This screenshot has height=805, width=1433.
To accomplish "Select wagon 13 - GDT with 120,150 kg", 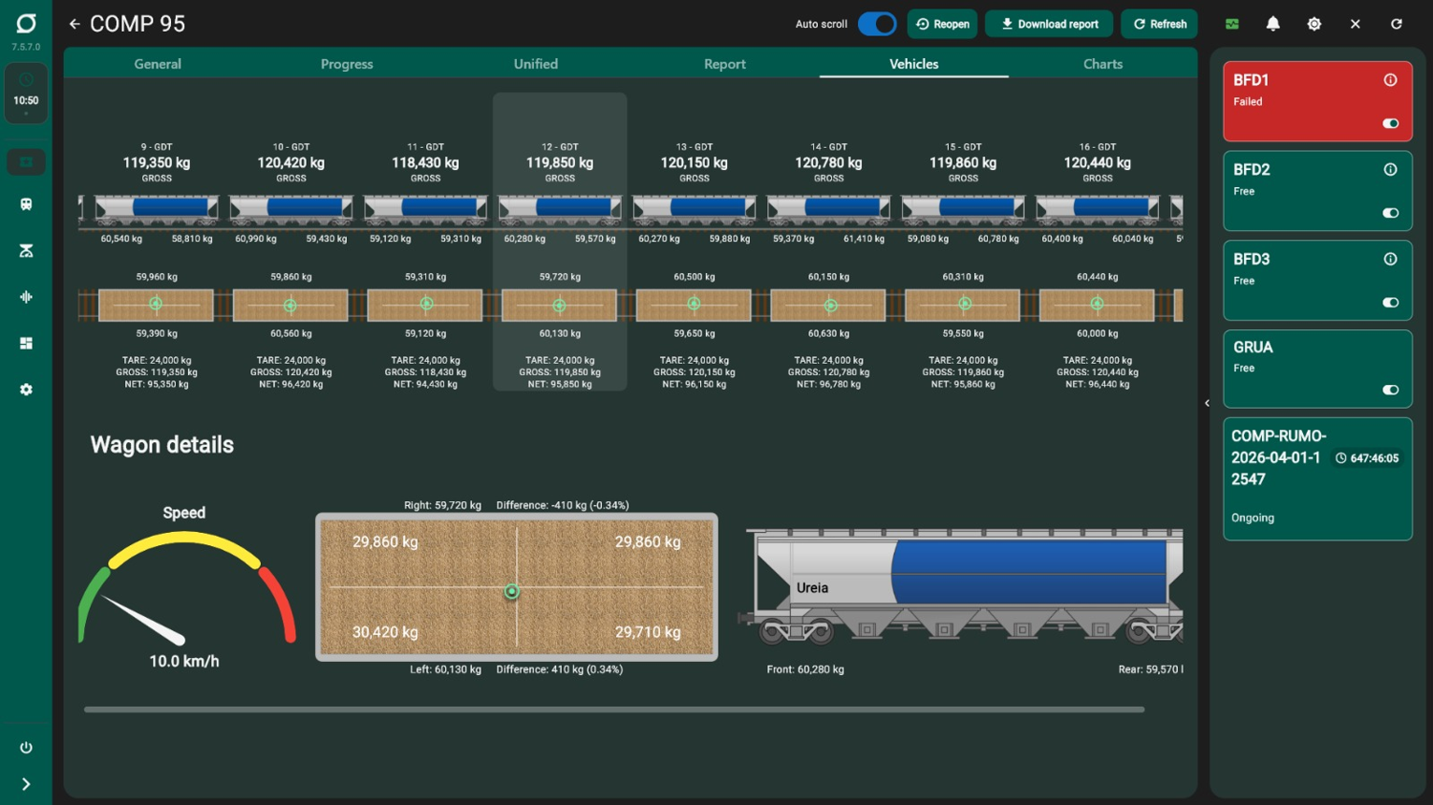I will click(695, 242).
